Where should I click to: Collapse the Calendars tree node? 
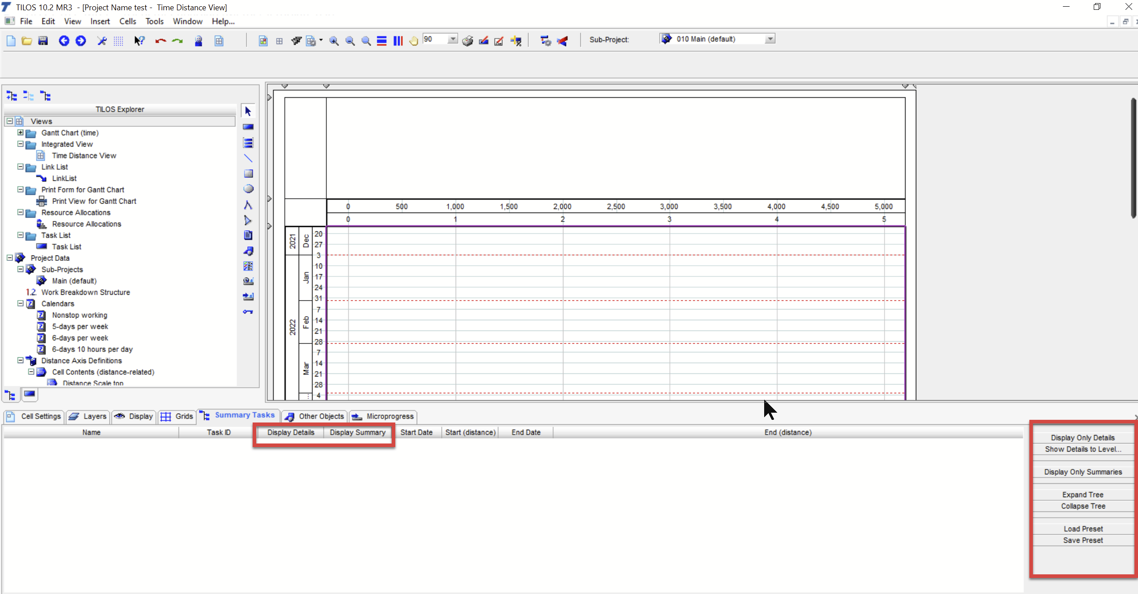(x=20, y=303)
